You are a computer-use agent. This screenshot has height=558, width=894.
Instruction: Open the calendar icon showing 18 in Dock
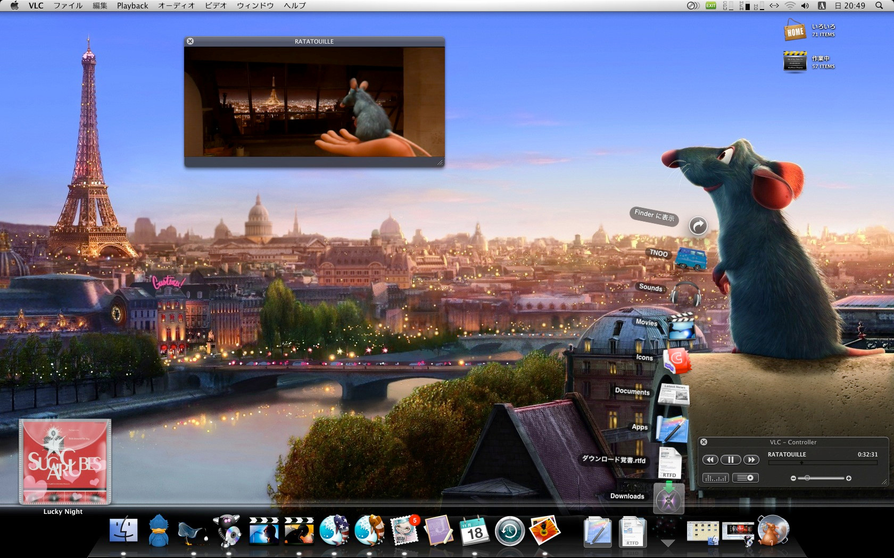tap(474, 530)
